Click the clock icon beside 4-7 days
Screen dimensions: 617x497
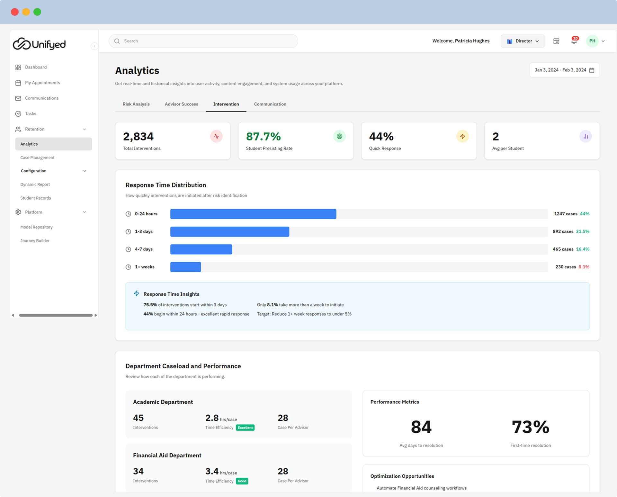tap(128, 249)
